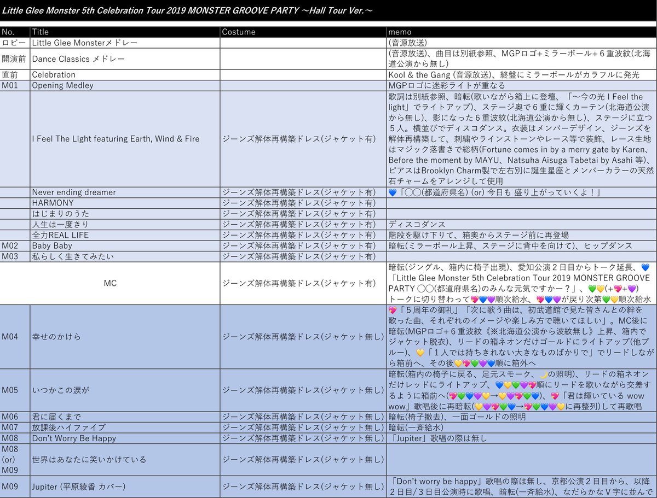Click the costume cell in the I Feel The Light row
The image size is (657, 498).
pyautogui.click(x=303, y=139)
